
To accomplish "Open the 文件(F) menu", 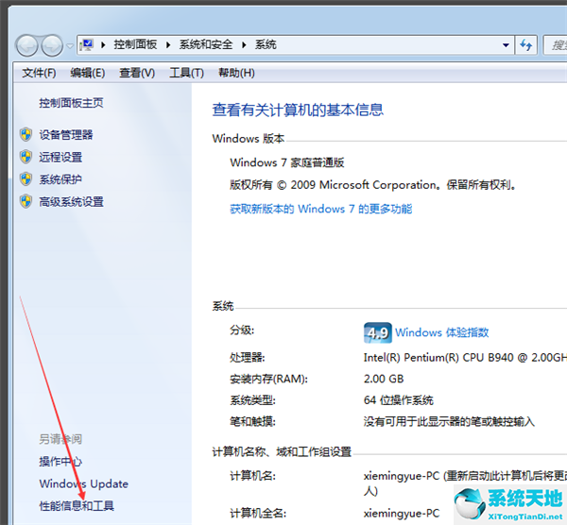I will pyautogui.click(x=39, y=73).
